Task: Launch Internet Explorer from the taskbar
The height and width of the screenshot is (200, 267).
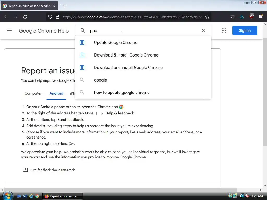Action: point(31,196)
